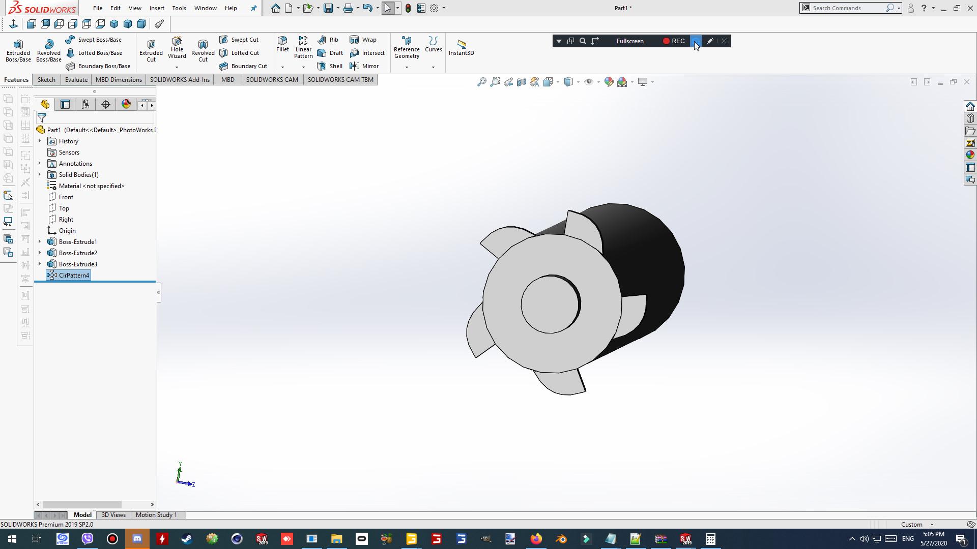Expand the Solid Bodies(1) folder
The width and height of the screenshot is (977, 549).
coord(40,175)
